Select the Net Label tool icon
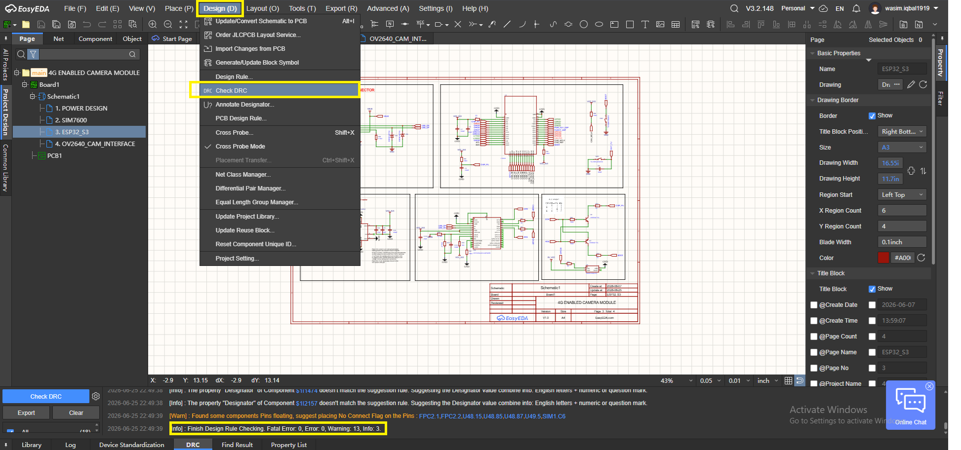 coord(390,24)
